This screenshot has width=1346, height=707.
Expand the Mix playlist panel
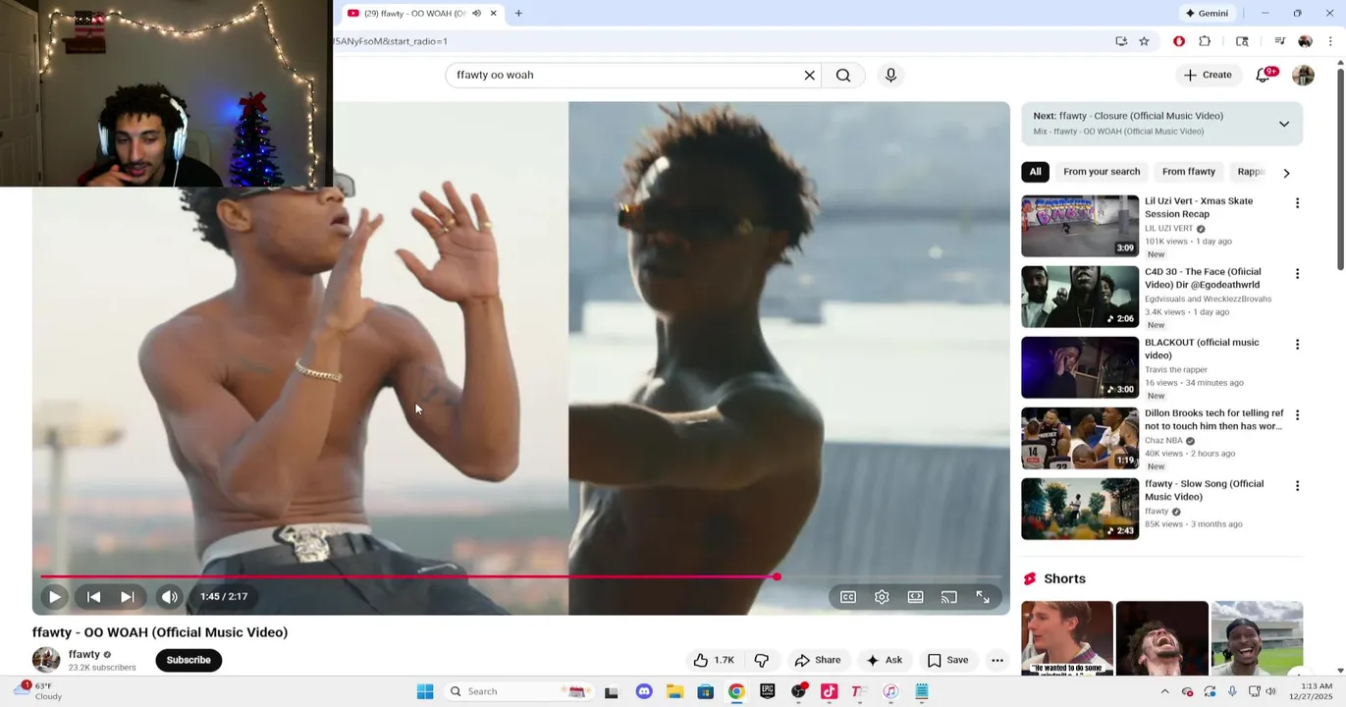tap(1284, 124)
